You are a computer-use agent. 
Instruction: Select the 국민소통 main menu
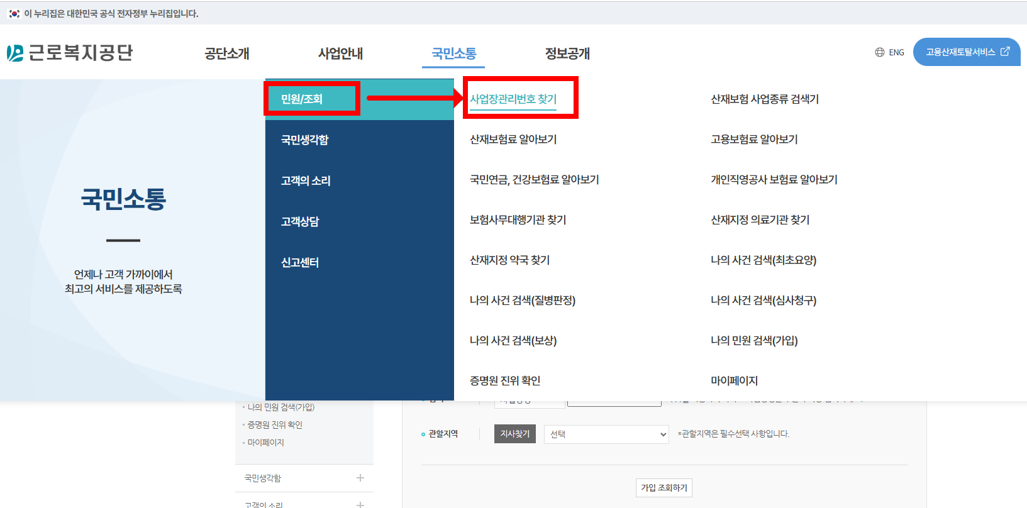[x=453, y=53]
